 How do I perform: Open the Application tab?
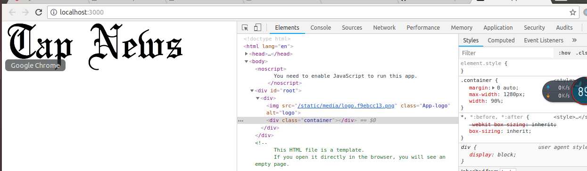click(498, 28)
